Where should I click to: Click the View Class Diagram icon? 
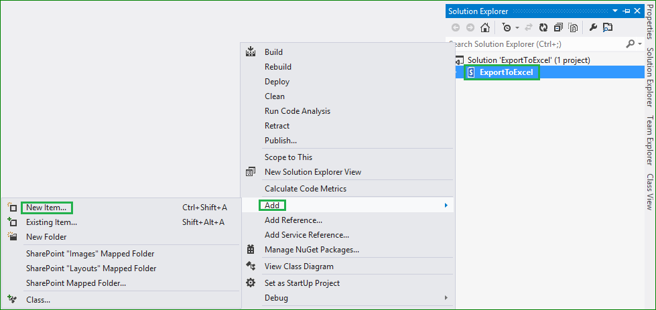click(x=251, y=266)
